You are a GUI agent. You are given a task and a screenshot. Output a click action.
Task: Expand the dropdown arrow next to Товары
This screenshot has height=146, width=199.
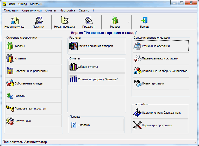(129, 22)
